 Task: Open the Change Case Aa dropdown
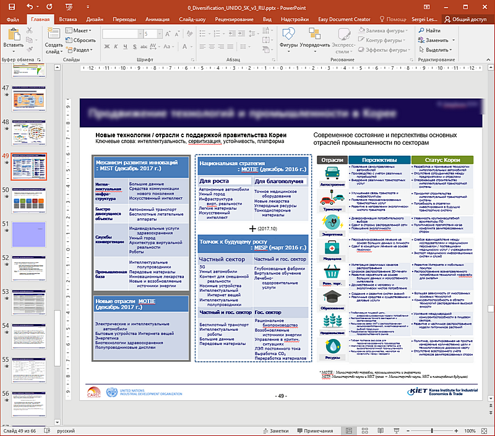(168, 46)
